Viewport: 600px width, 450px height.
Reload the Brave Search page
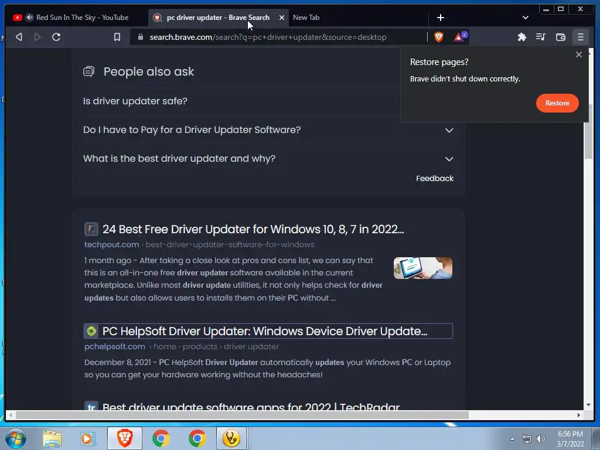(56, 37)
